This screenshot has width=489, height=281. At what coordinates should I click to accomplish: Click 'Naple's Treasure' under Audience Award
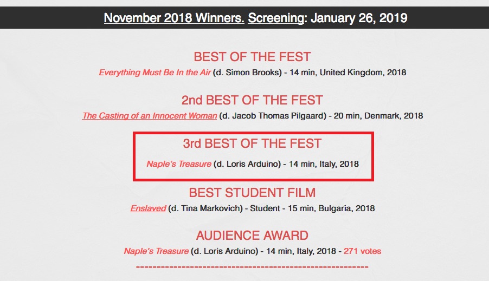pyautogui.click(x=156, y=251)
